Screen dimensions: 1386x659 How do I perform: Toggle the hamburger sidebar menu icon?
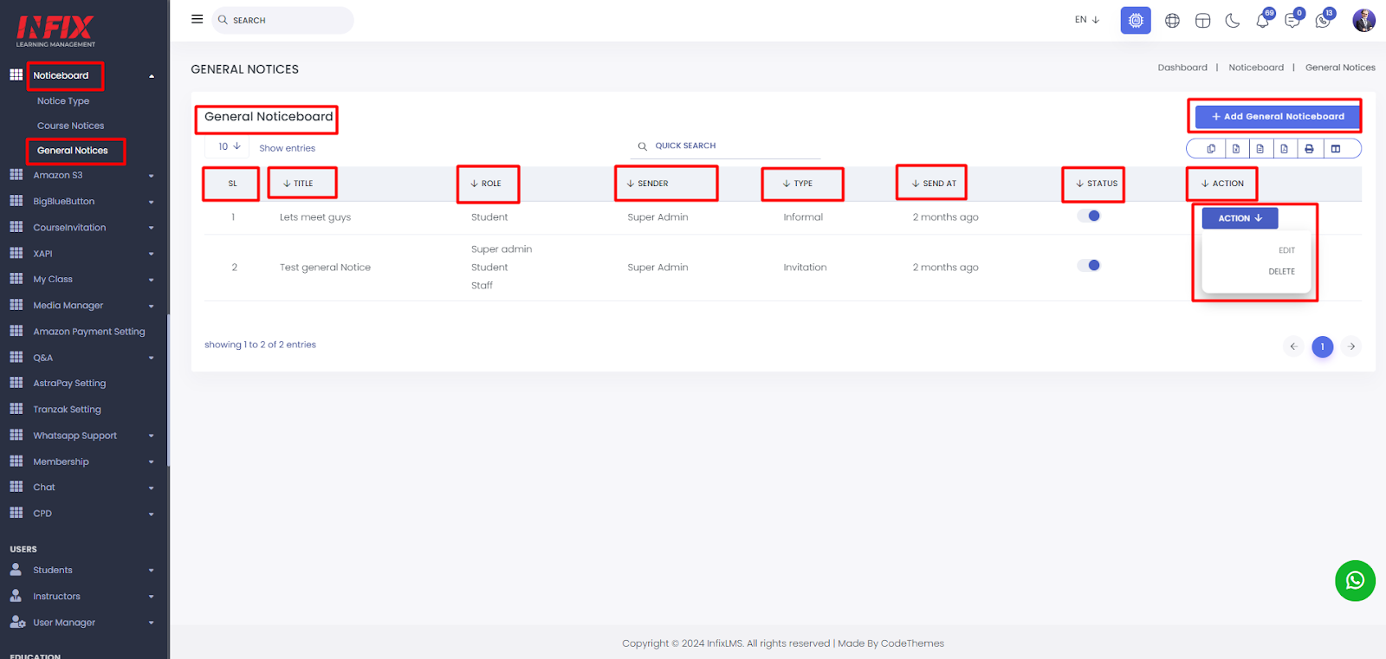pyautogui.click(x=197, y=19)
